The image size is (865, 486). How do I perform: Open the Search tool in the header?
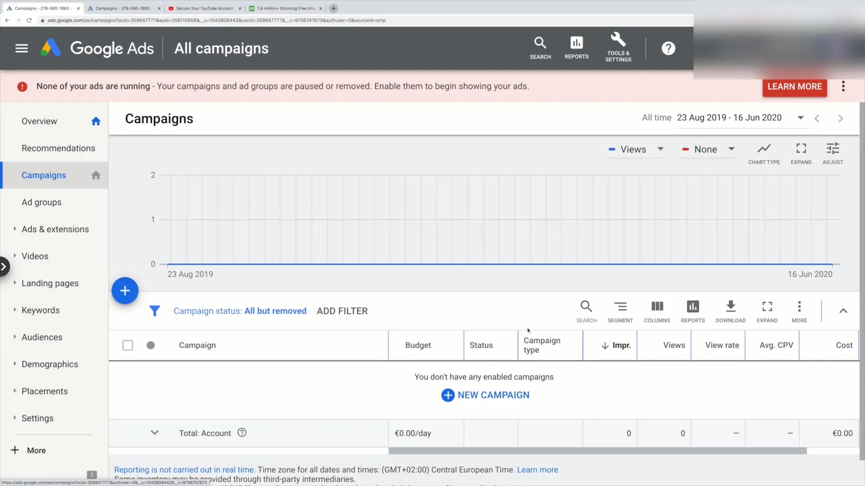(540, 48)
